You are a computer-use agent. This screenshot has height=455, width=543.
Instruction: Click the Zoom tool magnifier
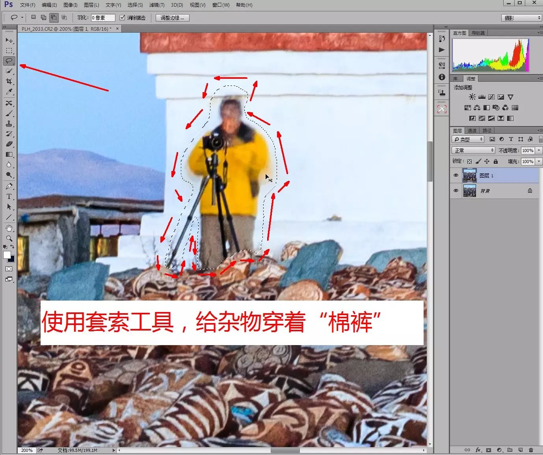9,238
